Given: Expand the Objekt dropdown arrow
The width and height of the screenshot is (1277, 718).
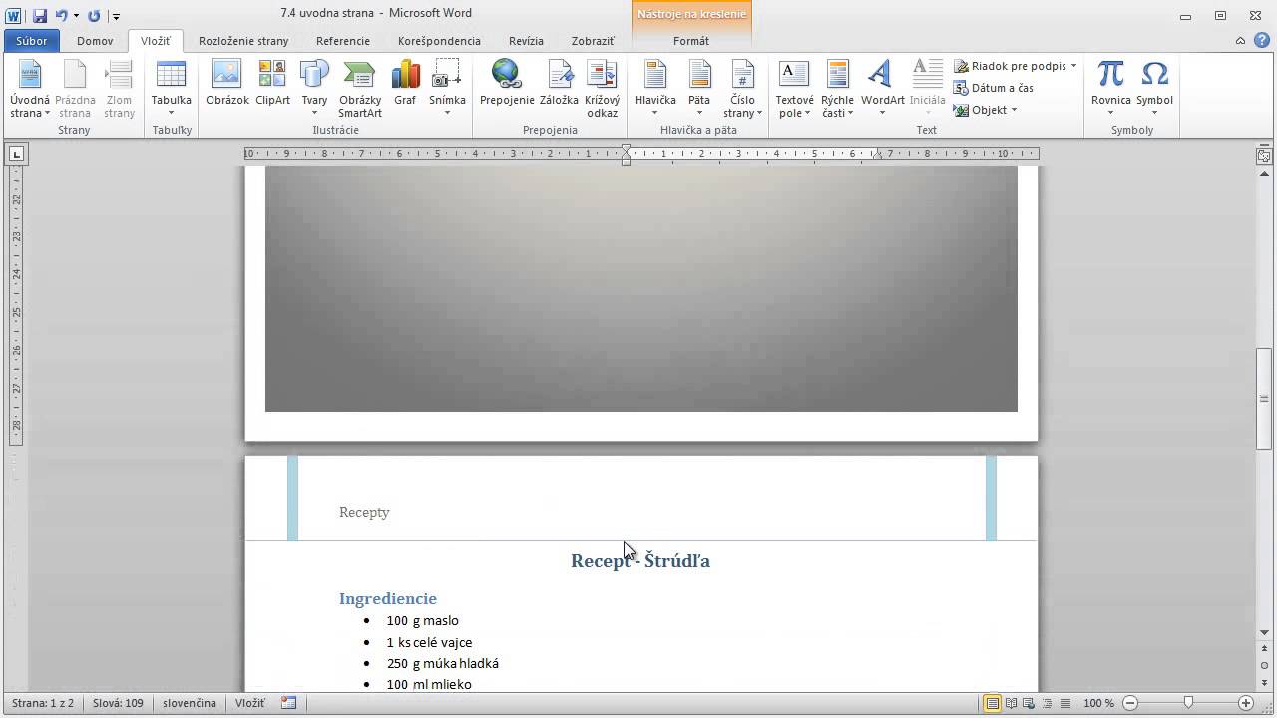Looking at the screenshot, I should tap(1014, 110).
